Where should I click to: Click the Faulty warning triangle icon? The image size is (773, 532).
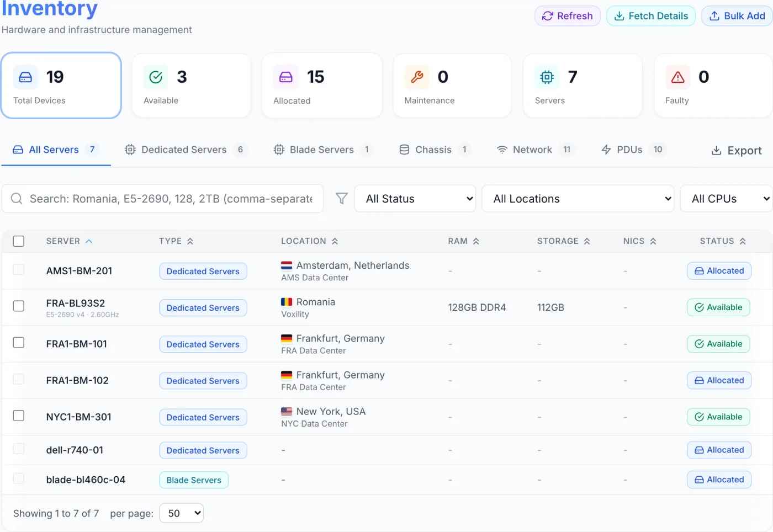pyautogui.click(x=677, y=77)
